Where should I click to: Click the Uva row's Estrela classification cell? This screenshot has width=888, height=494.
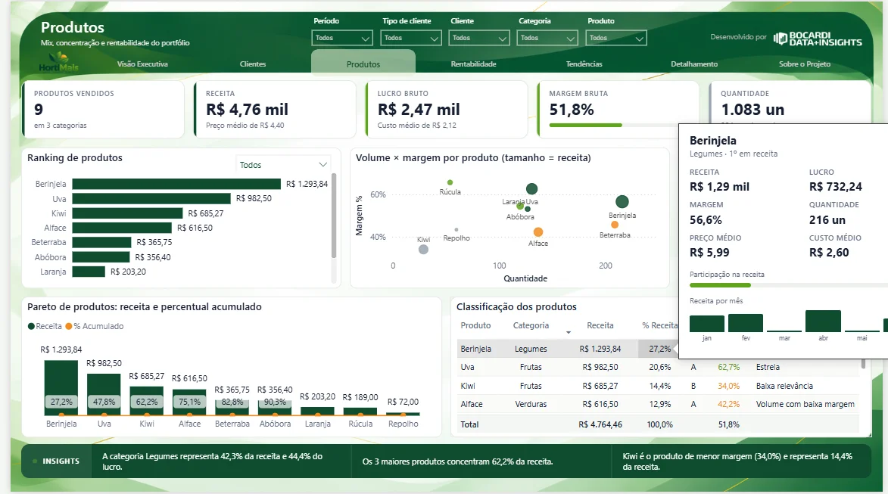pyautogui.click(x=768, y=367)
